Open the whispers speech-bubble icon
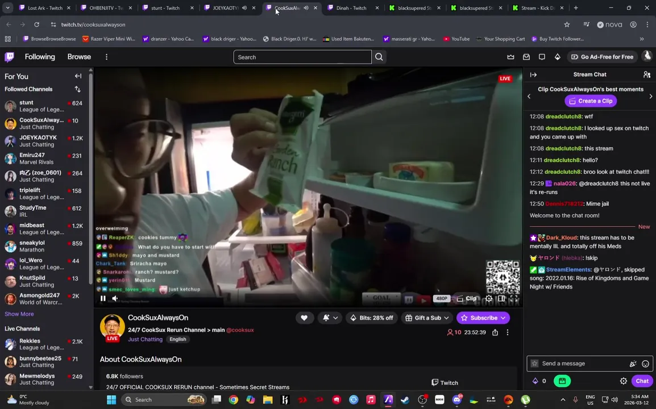The height and width of the screenshot is (409, 656). 542,57
